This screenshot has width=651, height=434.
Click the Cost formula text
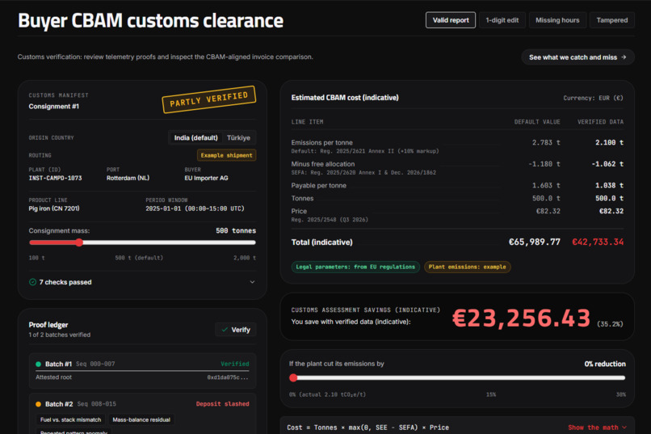tap(367, 428)
